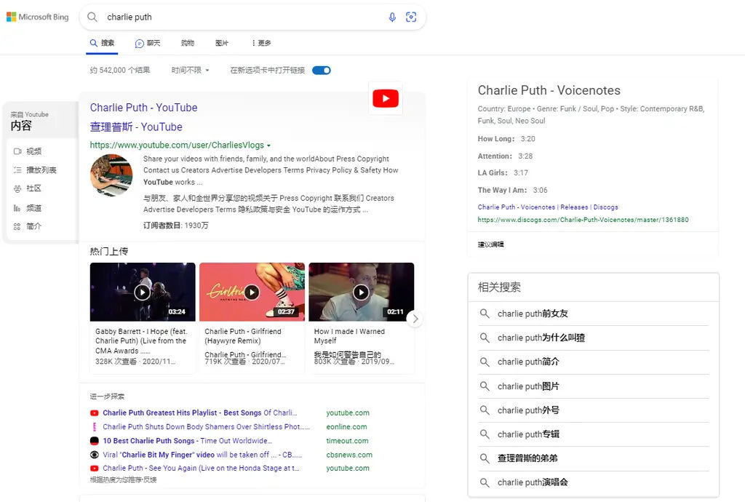Open the youtube.com/user/CharliesVlogs URL

(177, 146)
